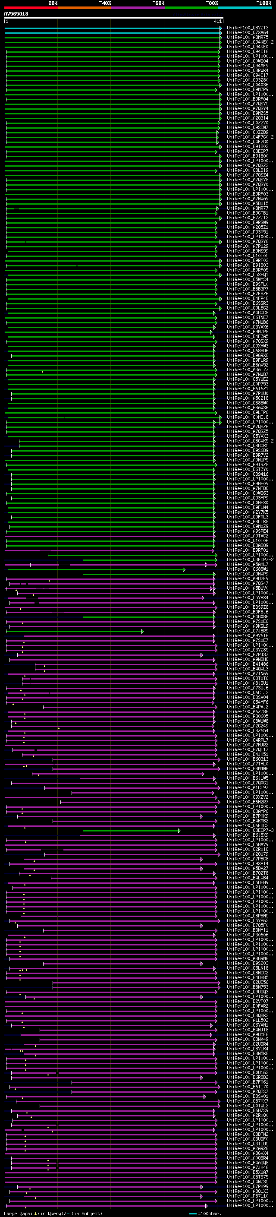Click the green ~80% identity color segment
The height and width of the screenshot is (1217, 276).
click(x=191, y=8)
